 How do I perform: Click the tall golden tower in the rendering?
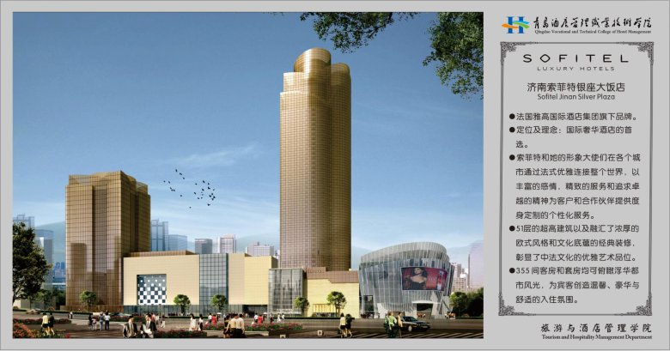(x=315, y=159)
